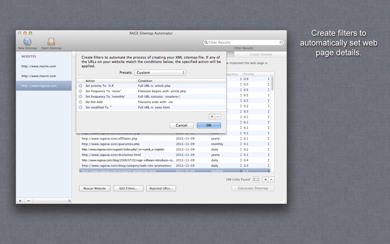
Task: Remove the 'Set frequency To: never' filter
Action: click(x=80, y=91)
